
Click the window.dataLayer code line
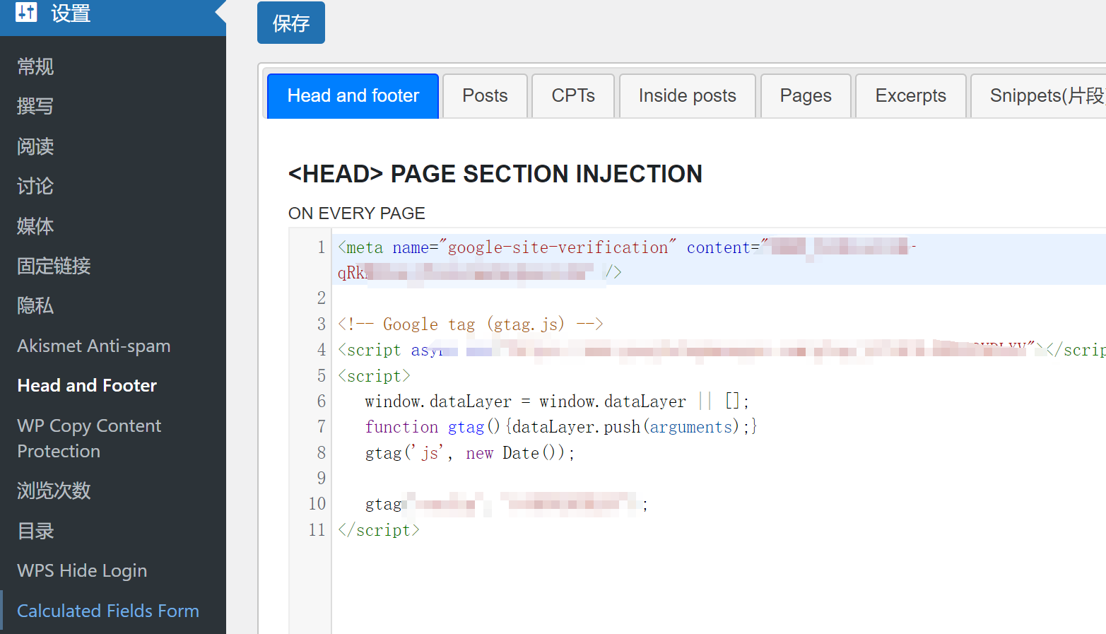557,401
